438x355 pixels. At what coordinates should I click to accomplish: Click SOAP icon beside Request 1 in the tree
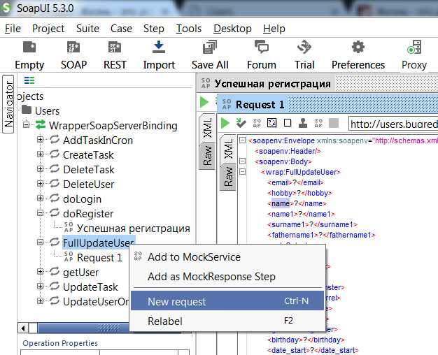point(69,256)
